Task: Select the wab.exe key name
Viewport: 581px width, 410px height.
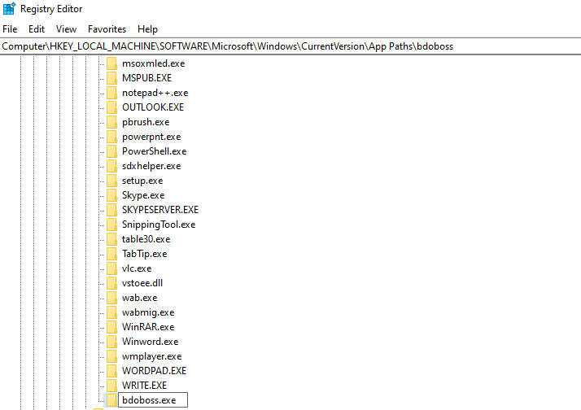Action: click(139, 298)
